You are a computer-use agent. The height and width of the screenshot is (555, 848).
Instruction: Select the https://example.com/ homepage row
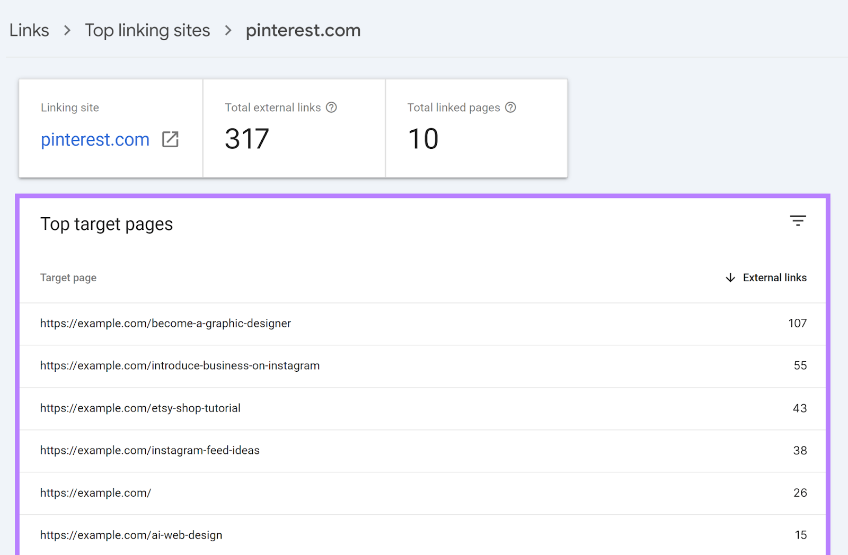pos(96,493)
